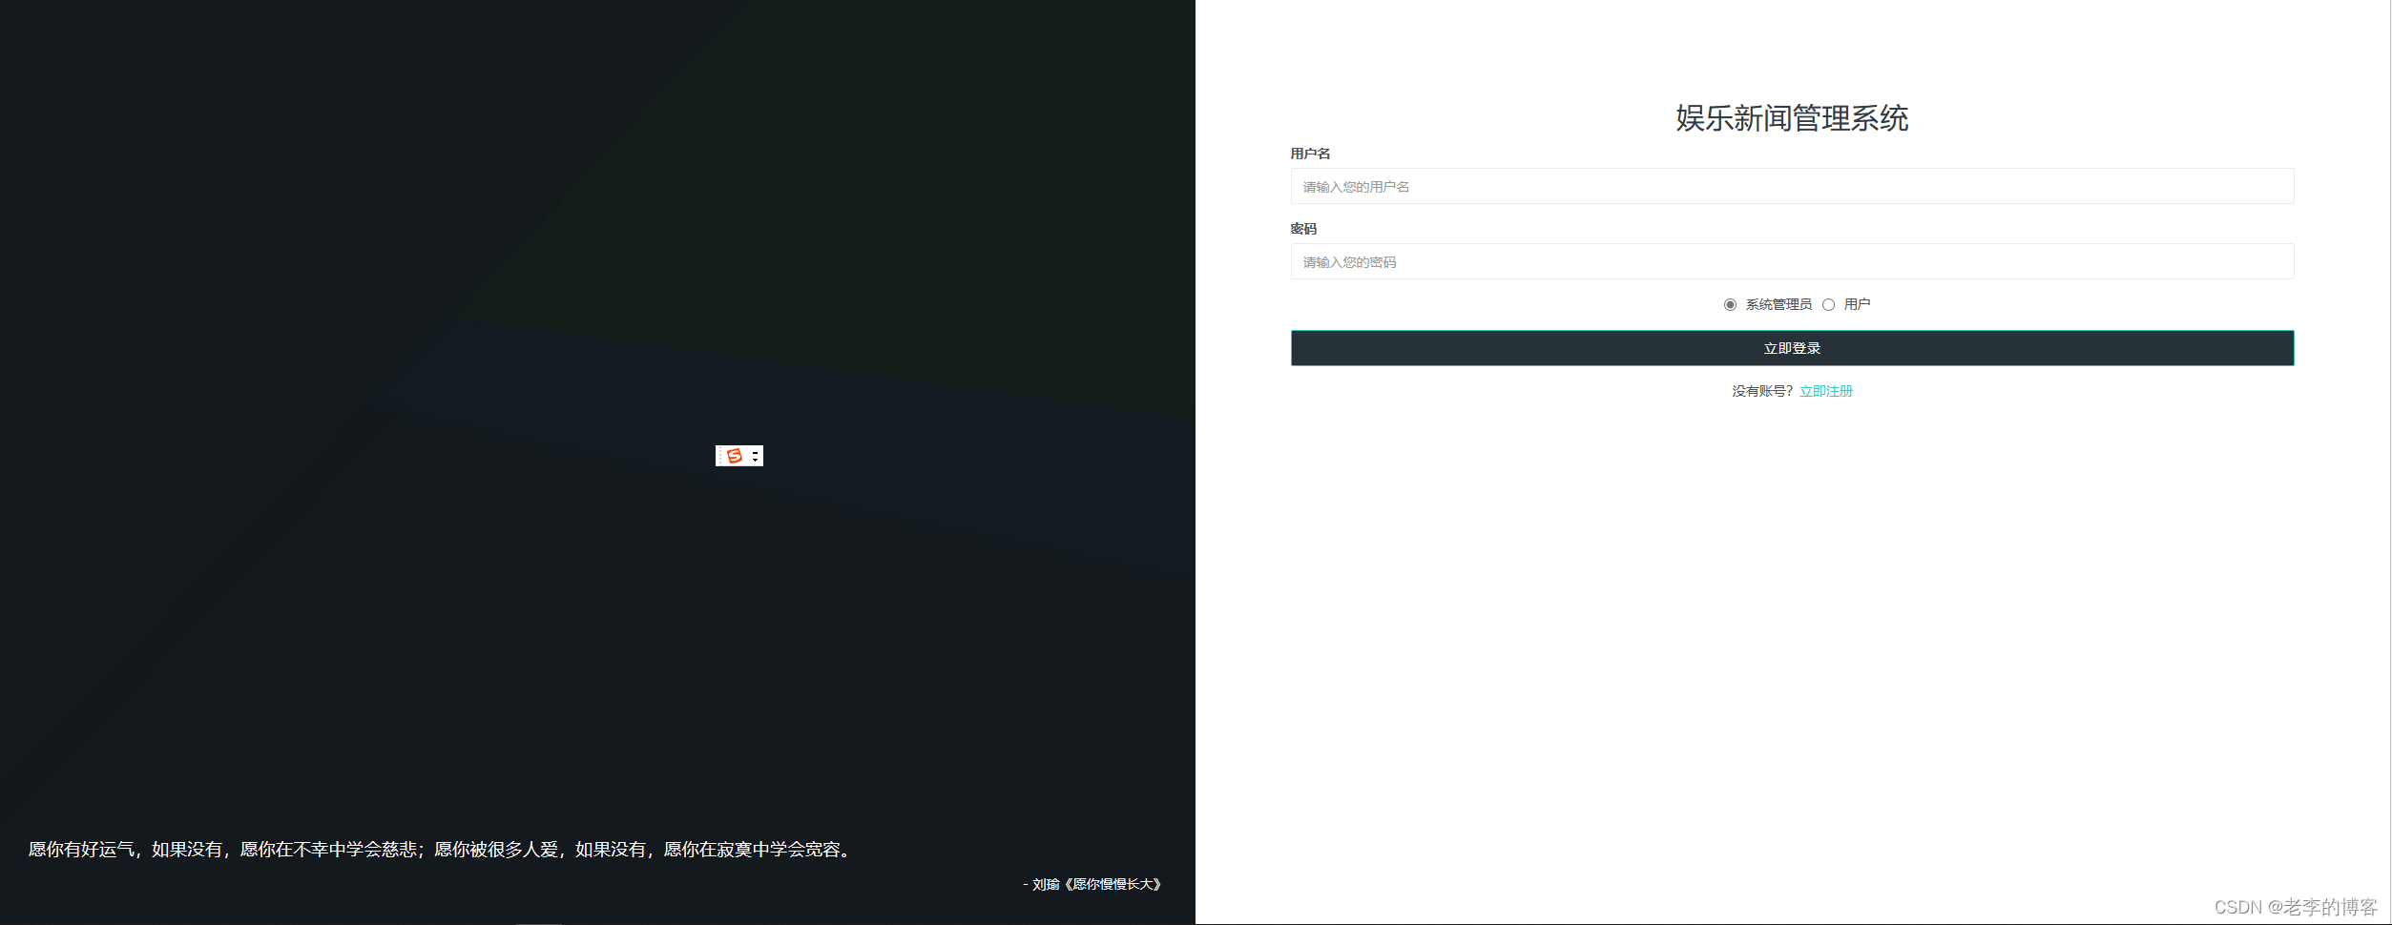
Task: Click the username input field
Action: coord(1791,186)
